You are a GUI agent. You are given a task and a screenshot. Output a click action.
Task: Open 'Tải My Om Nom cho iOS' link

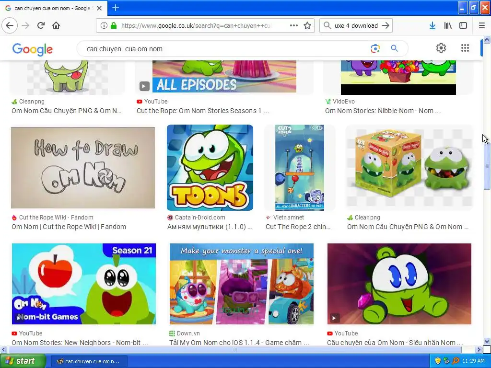tap(239, 342)
